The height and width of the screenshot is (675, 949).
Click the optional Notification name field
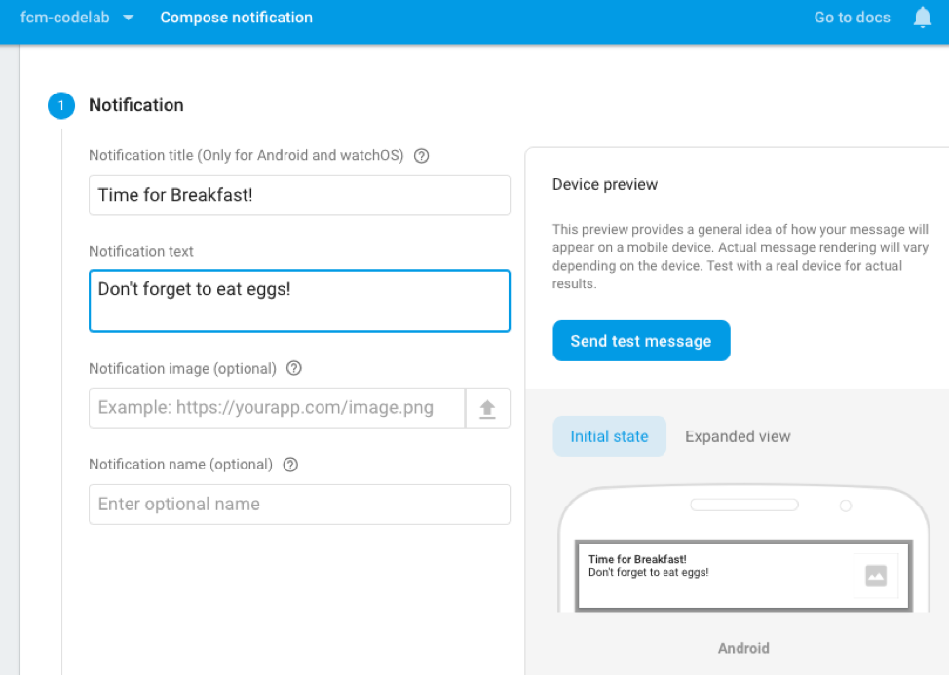pyautogui.click(x=299, y=505)
